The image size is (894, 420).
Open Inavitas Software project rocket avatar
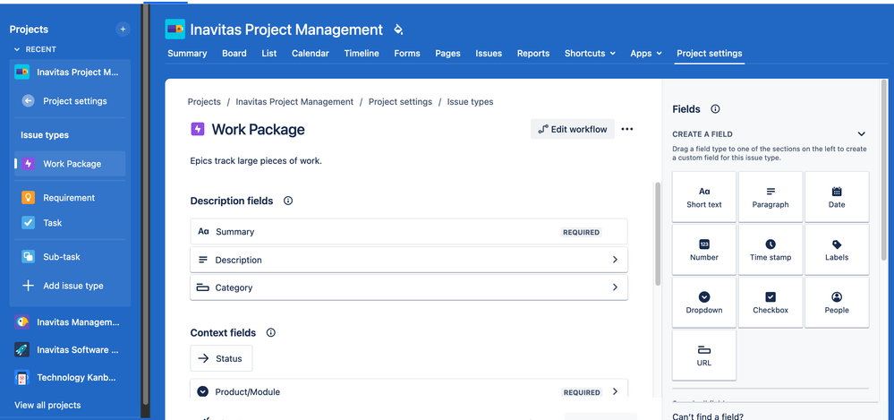coord(22,350)
